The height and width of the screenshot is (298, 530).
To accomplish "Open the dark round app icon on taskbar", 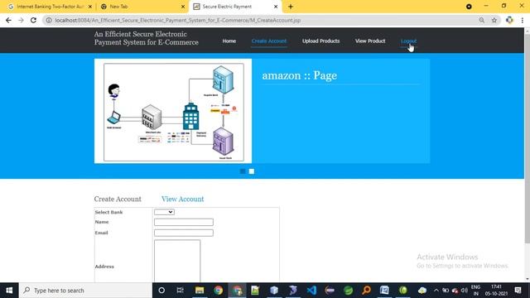I will pyautogui.click(x=330, y=291).
